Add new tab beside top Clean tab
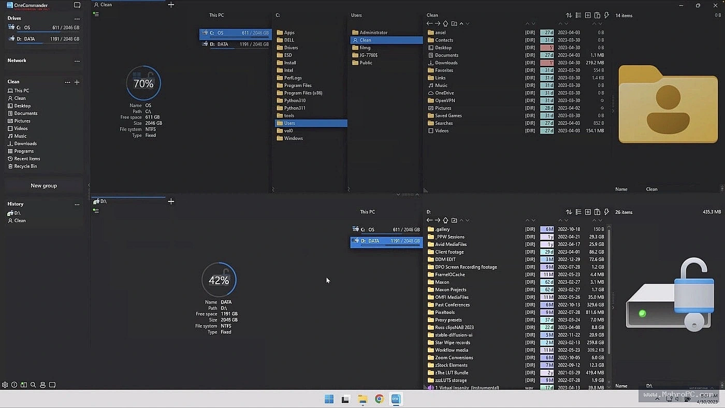 (x=171, y=5)
